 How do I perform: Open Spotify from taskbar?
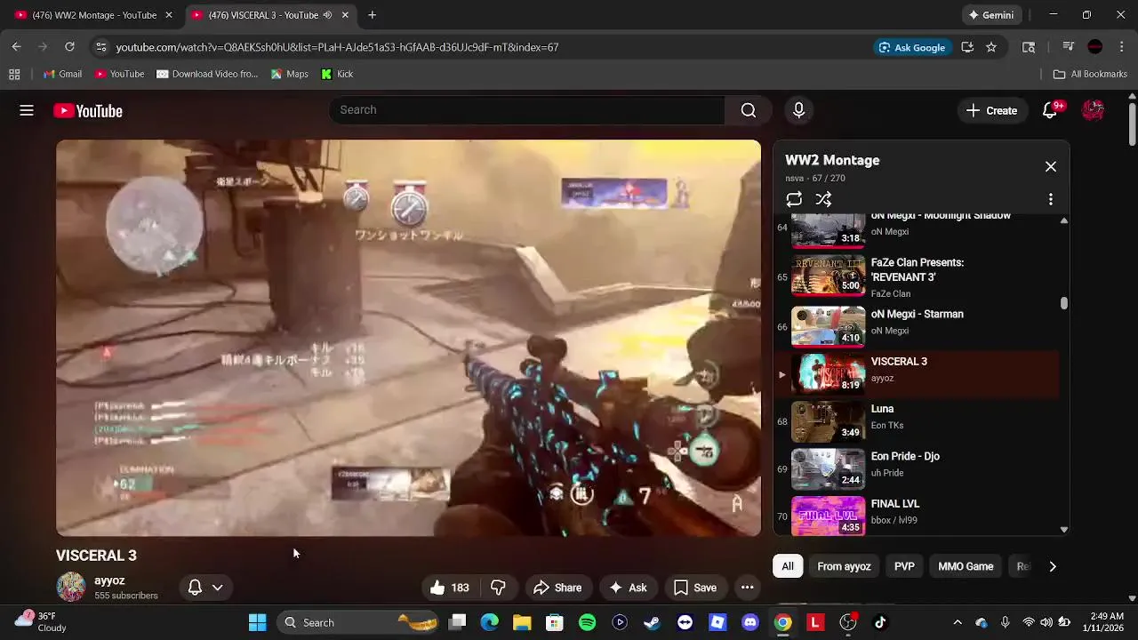[587, 622]
